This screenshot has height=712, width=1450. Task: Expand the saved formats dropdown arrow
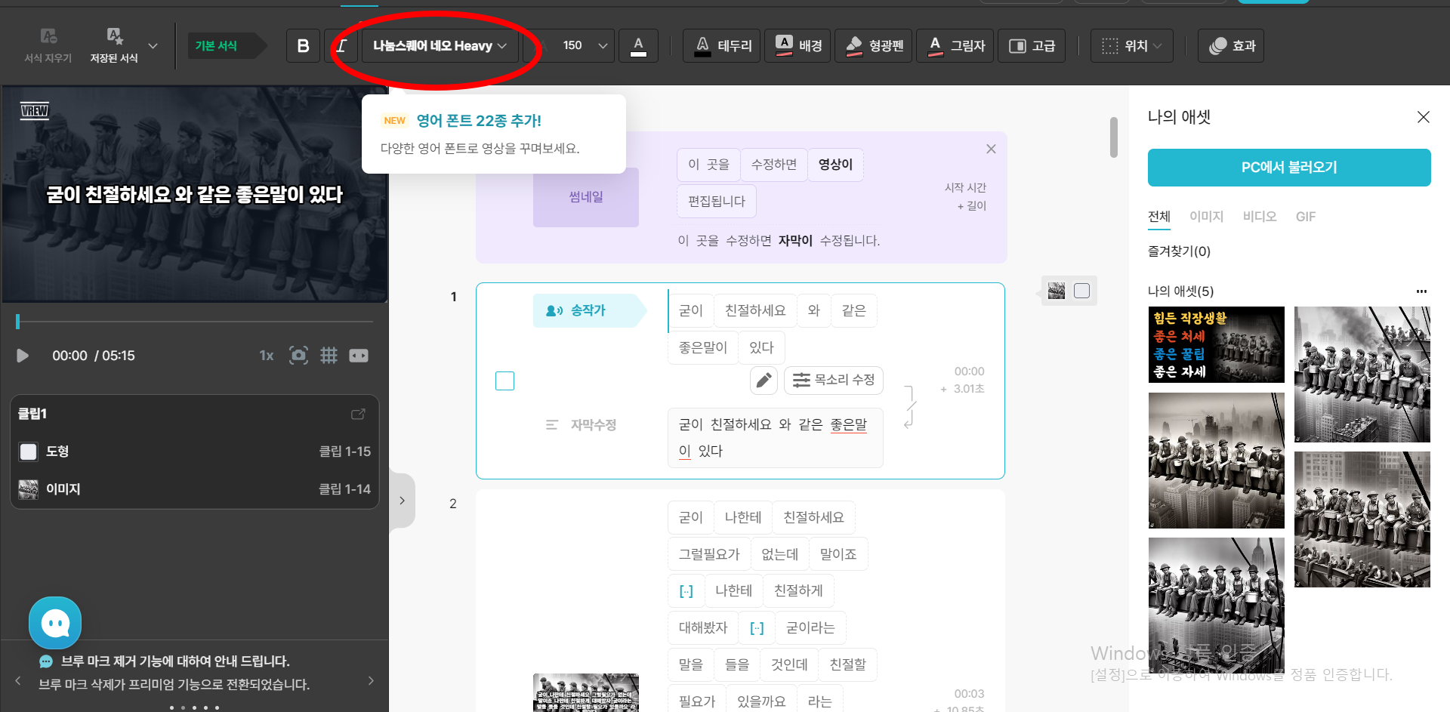tap(153, 45)
